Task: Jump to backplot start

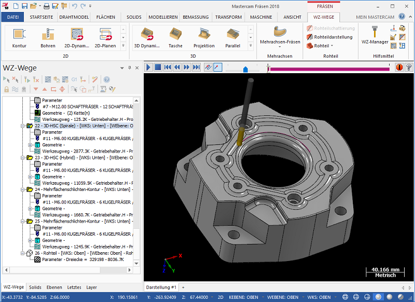Action: tap(167, 67)
